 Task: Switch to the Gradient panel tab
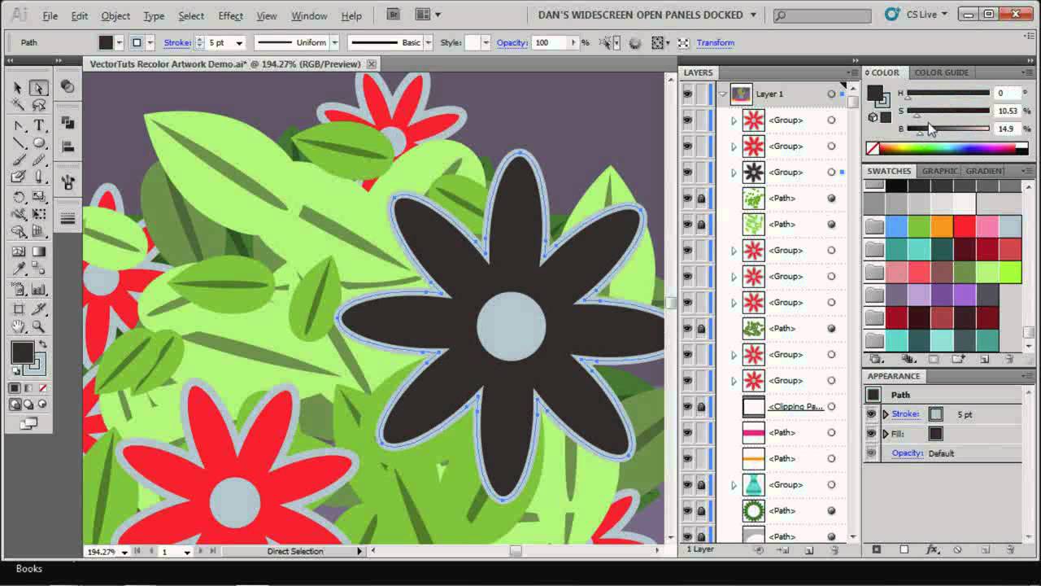[x=985, y=171]
